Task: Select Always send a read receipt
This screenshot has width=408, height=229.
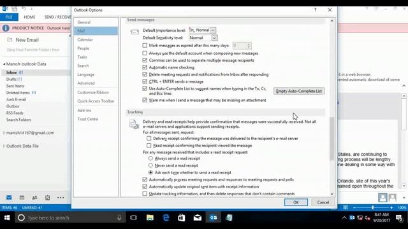Action: pos(150,158)
